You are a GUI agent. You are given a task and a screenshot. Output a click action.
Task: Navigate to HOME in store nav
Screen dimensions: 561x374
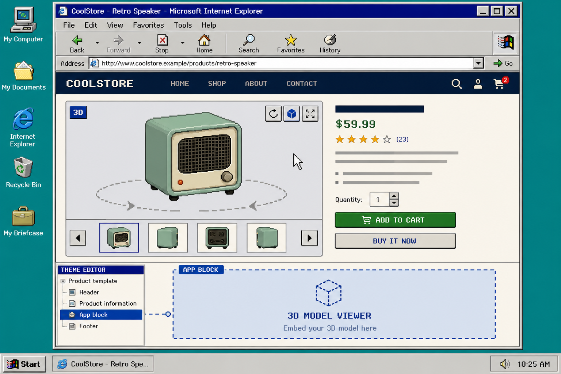(x=180, y=84)
